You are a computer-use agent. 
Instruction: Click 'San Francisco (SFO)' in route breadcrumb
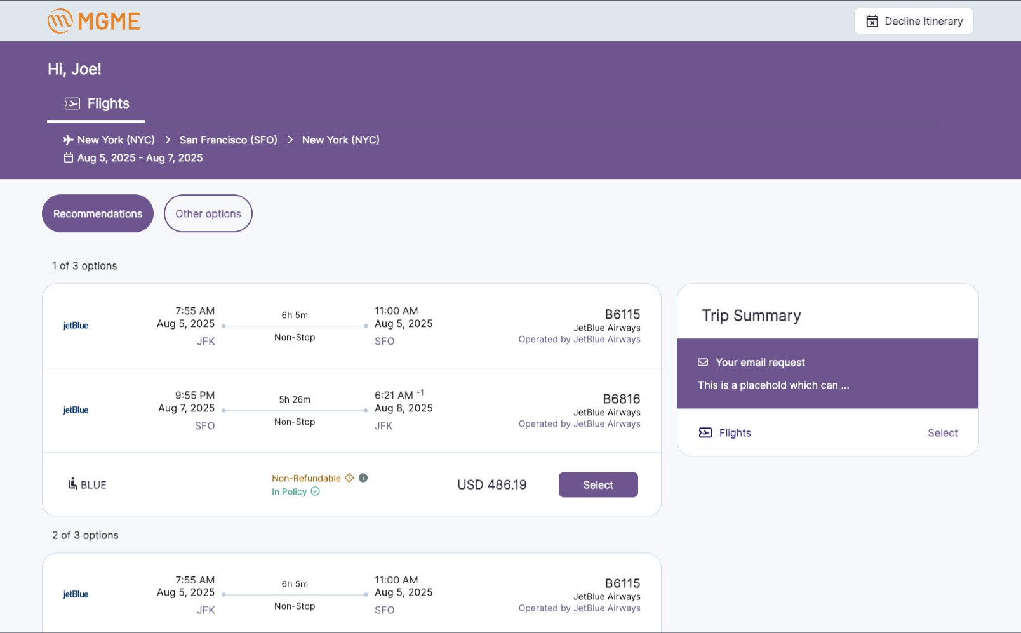pyautogui.click(x=229, y=140)
